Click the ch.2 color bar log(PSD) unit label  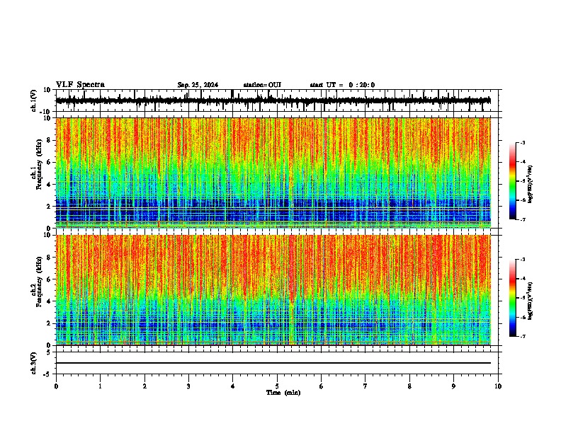[x=531, y=301]
